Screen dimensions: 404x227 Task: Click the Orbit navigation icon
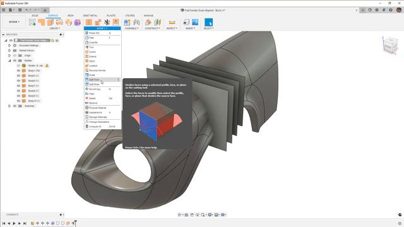(179, 214)
